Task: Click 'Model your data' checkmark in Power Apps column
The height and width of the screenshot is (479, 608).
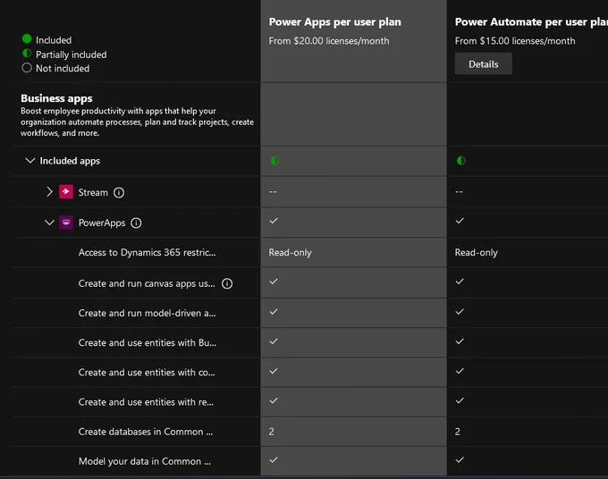Action: 274,460
